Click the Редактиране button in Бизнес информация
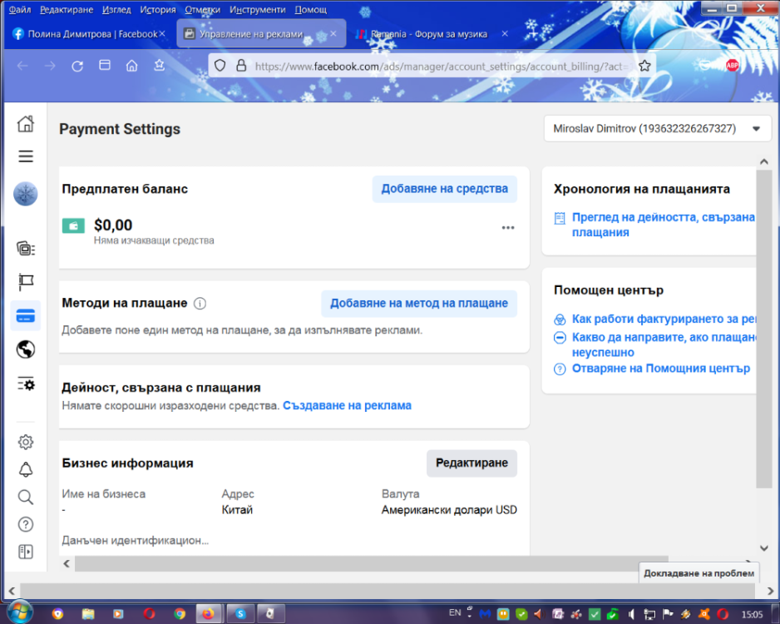 471,463
